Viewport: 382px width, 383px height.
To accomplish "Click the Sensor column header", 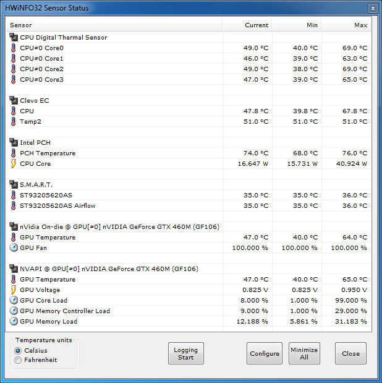I will (114, 25).
